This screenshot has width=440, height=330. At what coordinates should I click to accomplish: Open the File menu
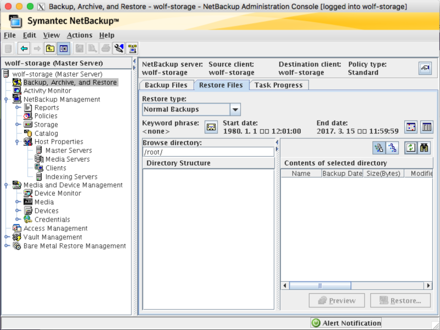tap(10, 35)
